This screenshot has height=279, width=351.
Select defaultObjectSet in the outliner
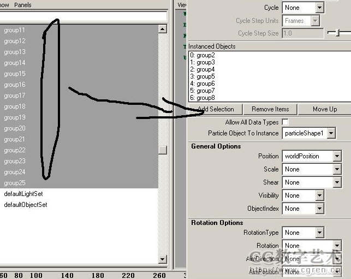[x=25, y=205]
